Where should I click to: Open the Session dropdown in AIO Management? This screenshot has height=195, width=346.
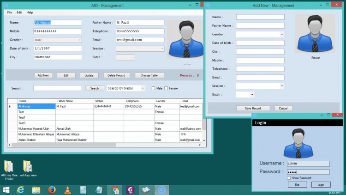(x=162, y=49)
